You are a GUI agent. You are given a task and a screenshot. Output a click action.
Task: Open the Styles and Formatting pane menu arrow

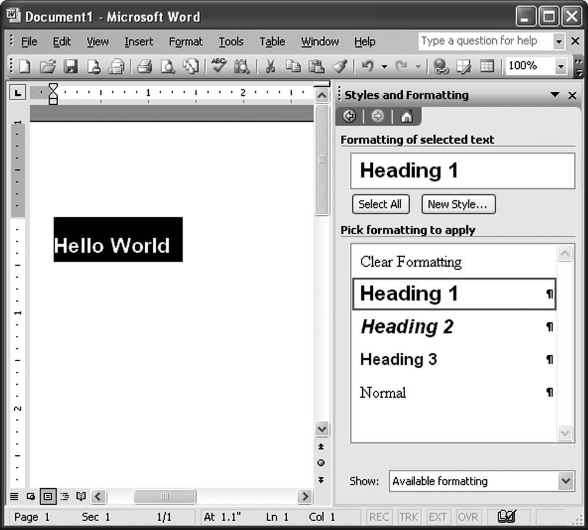pyautogui.click(x=555, y=95)
